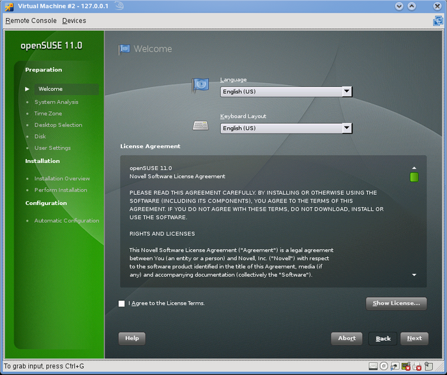Select User Settings in the sidebar
The image size is (447, 375).
click(x=52, y=148)
